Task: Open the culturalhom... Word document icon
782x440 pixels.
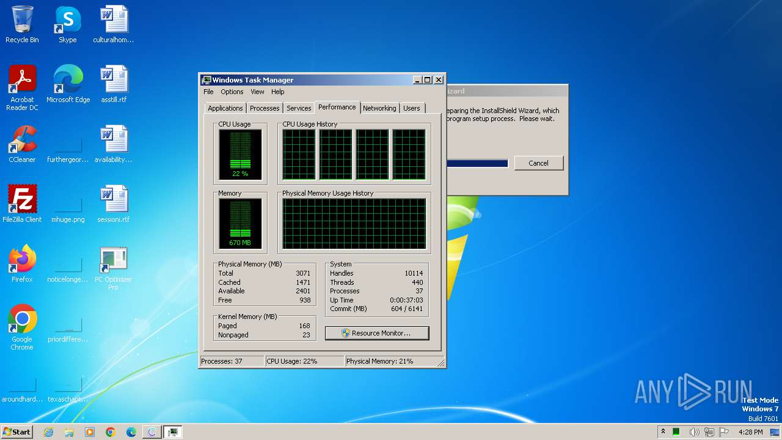Action: pos(114,24)
